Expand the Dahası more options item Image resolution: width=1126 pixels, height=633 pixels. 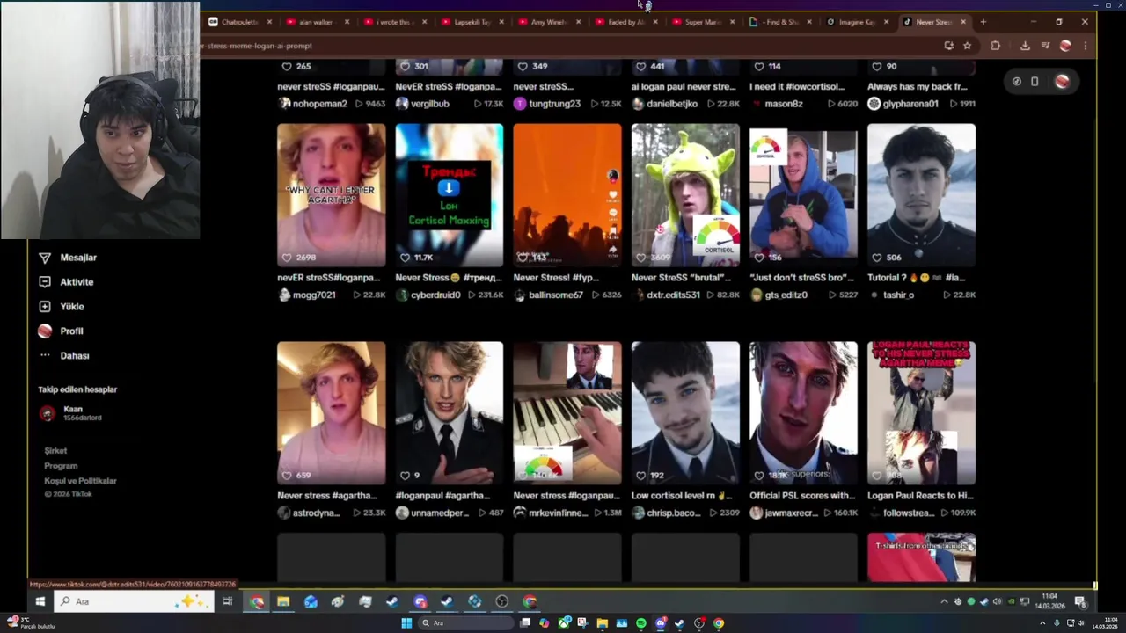(64, 356)
